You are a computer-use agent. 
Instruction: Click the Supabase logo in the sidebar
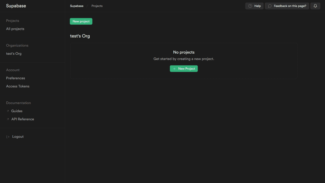pos(16,6)
